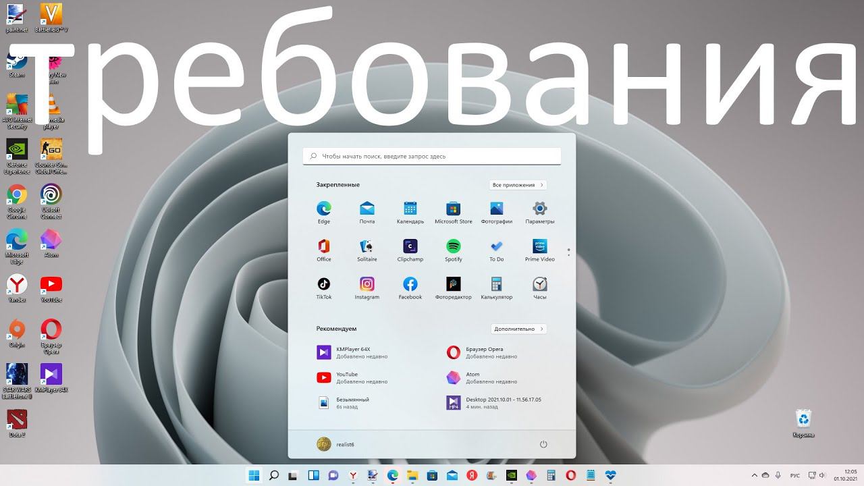
Task: Launch Фоторедактор pinned app
Action: 453,288
